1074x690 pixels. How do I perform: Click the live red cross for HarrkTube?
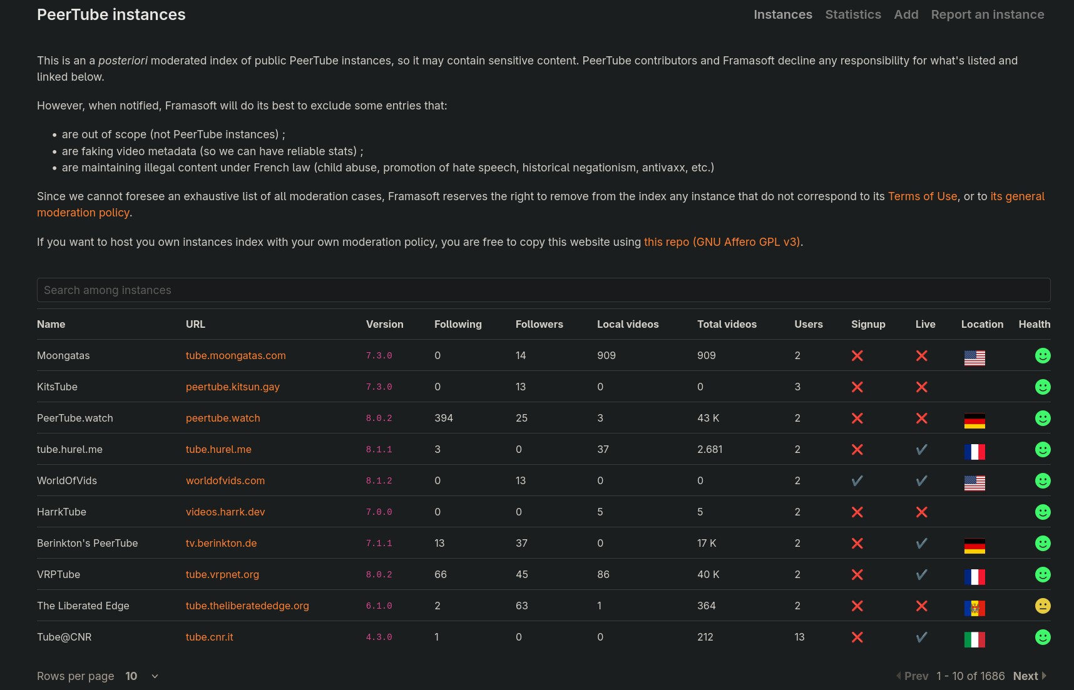(921, 512)
